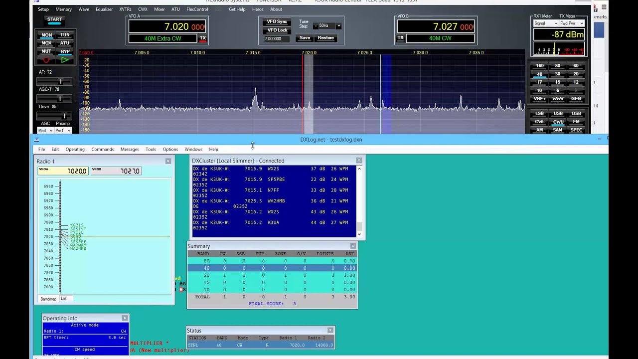This screenshot has width=638, height=359.
Task: Select the 20 meter band button
Action: click(x=576, y=74)
